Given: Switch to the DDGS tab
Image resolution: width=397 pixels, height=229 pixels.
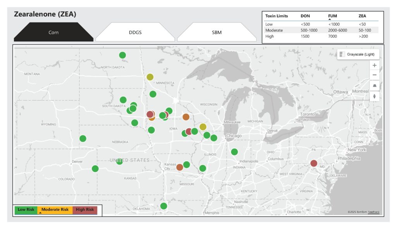Looking at the screenshot, I should (135, 32).
